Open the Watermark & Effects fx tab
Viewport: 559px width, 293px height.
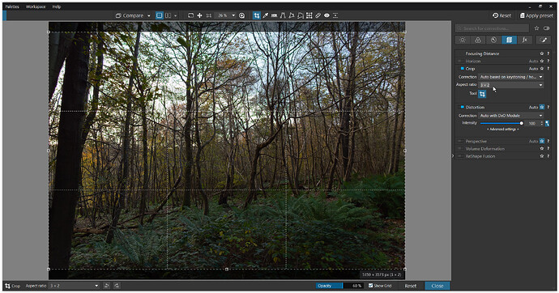coord(525,40)
